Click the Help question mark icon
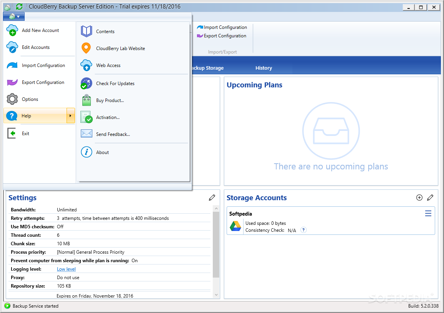This screenshot has width=444, height=313. pyautogui.click(x=12, y=116)
